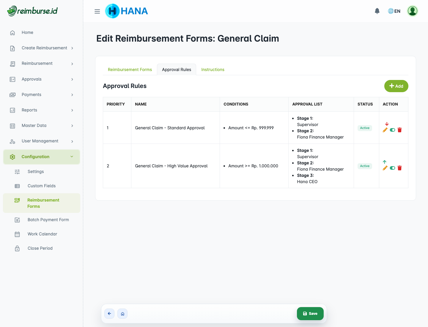
Task: Click the hamburger menu icon
Action: point(97,11)
